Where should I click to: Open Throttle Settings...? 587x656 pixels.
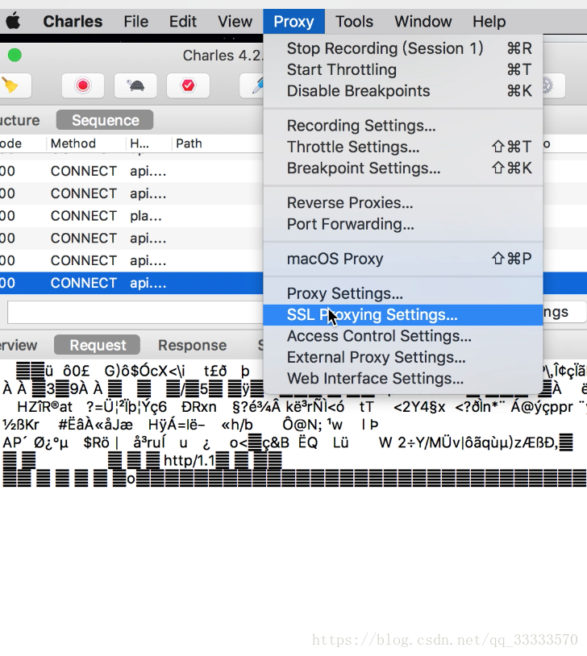(403, 147)
